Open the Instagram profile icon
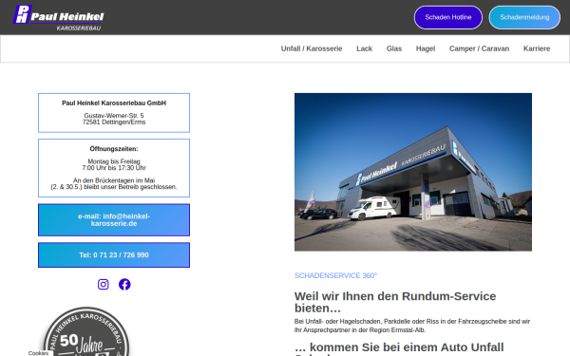 coord(104,284)
